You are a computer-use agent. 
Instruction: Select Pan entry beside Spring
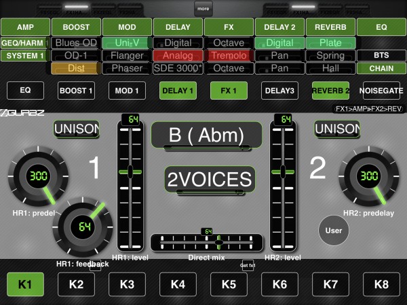click(279, 56)
